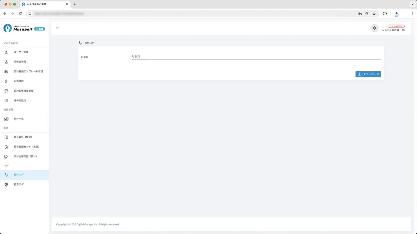Reload the page with the refresh button
417x234 pixels.
coord(20,14)
